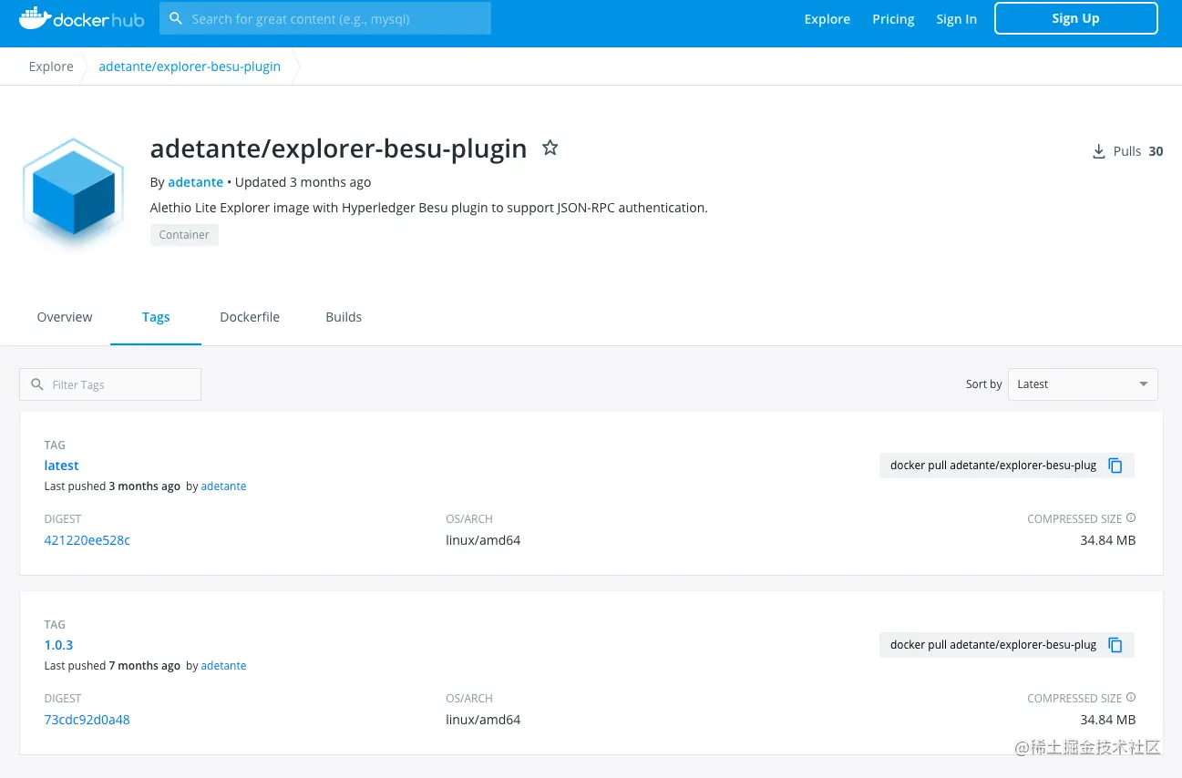Star the adetante/explorer-besu-plugin repository

pos(550,148)
